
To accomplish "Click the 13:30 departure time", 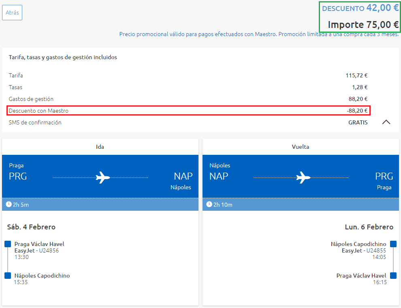I will pyautogui.click(x=21, y=257).
